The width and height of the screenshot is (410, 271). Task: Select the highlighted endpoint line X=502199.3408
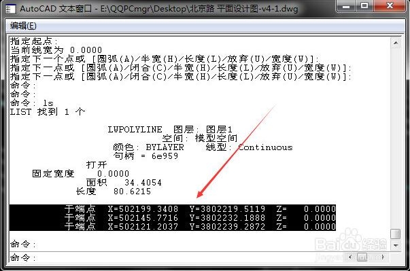pyautogui.click(x=173, y=209)
